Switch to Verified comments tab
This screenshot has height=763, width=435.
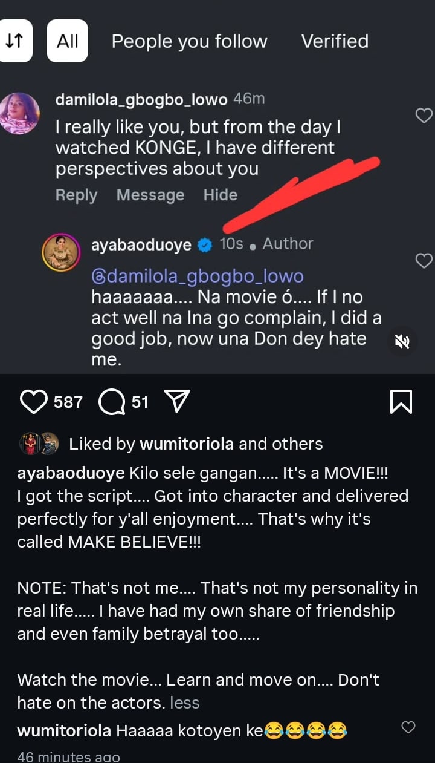pyautogui.click(x=335, y=41)
